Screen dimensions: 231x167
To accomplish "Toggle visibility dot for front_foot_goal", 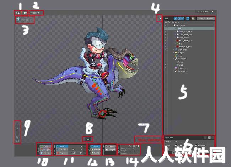I will (x=166, y=41).
